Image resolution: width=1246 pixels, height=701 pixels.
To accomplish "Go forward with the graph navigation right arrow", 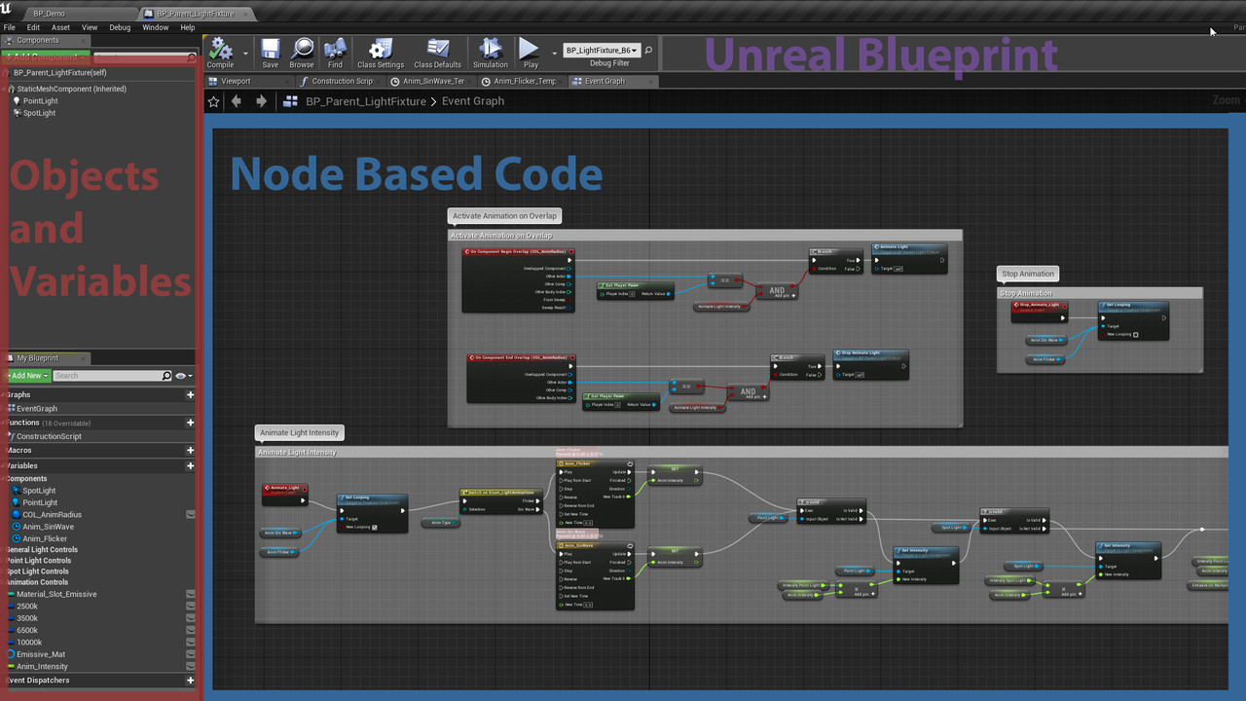I will pyautogui.click(x=261, y=101).
